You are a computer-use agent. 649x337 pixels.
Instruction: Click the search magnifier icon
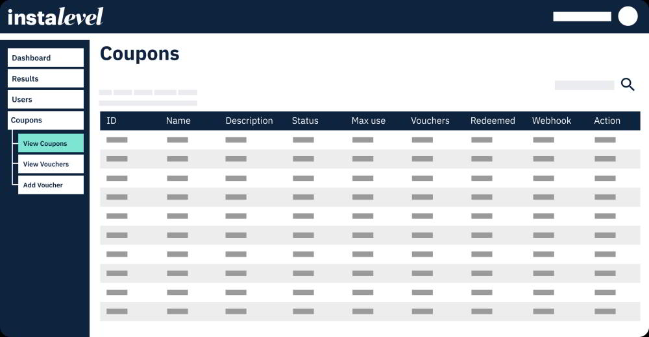coord(628,84)
